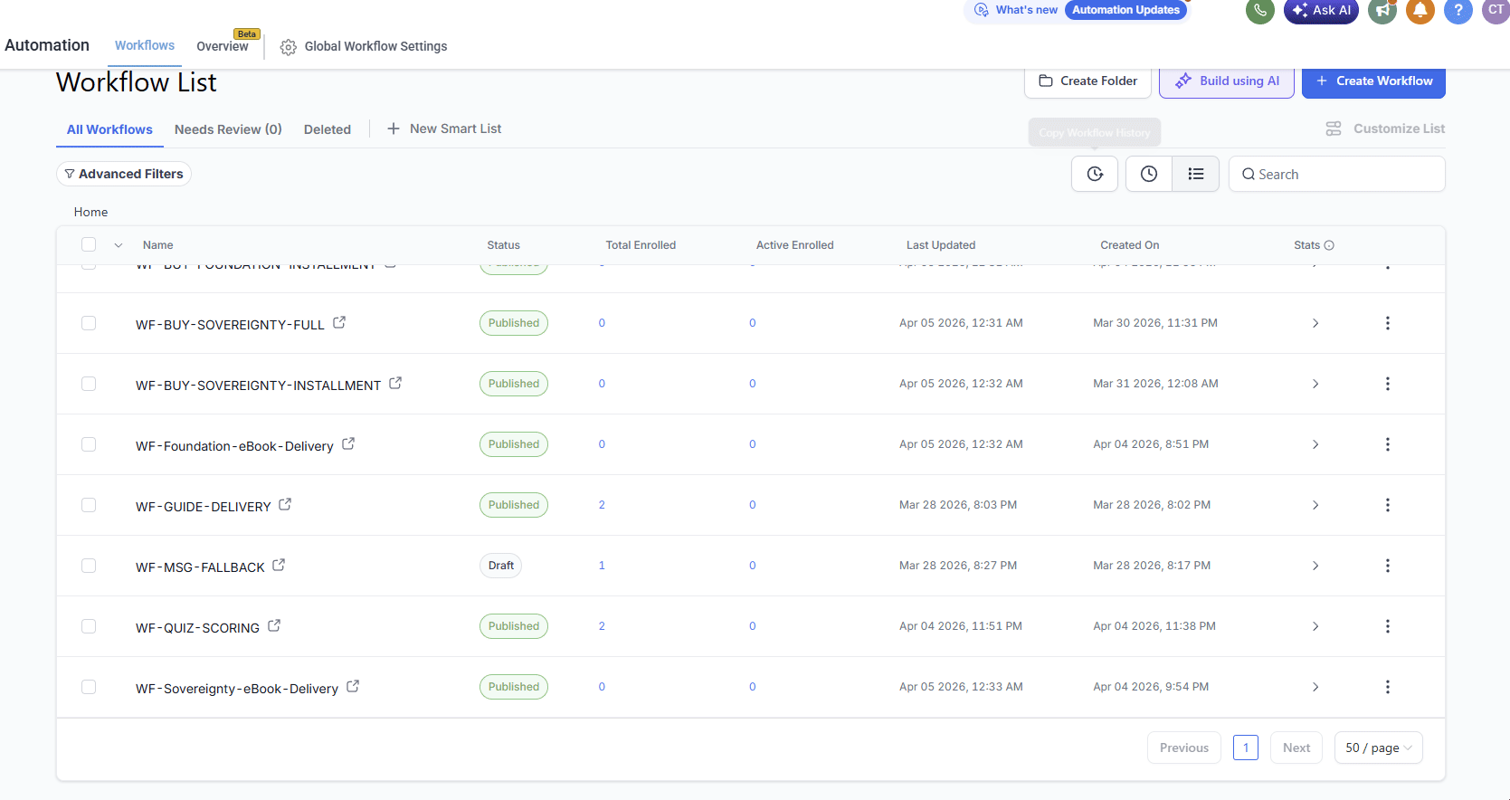
Task: Open three-dot menu for WF-MSG-FALLBACK
Action: 1387,566
